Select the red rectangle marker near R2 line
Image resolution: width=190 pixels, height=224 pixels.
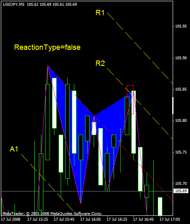coord(130,100)
